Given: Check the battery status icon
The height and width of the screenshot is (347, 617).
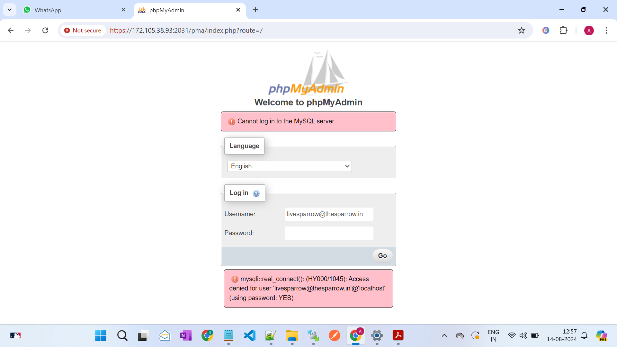Looking at the screenshot, I should 535,336.
